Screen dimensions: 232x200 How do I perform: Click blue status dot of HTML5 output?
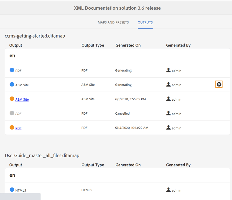point(12,190)
